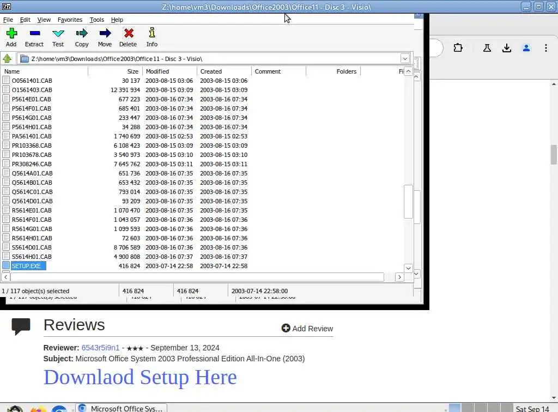Click the Folders column header
The height and width of the screenshot is (412, 558).
333,71
